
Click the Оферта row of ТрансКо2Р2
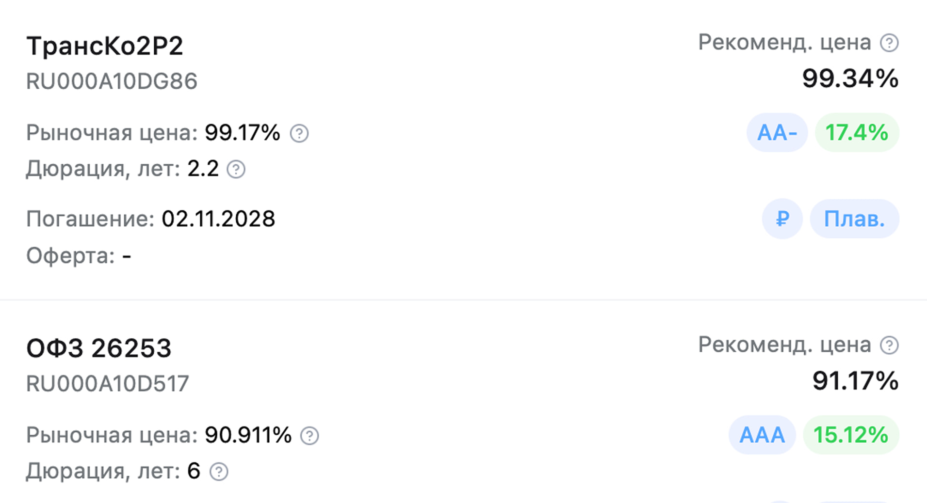click(x=79, y=256)
